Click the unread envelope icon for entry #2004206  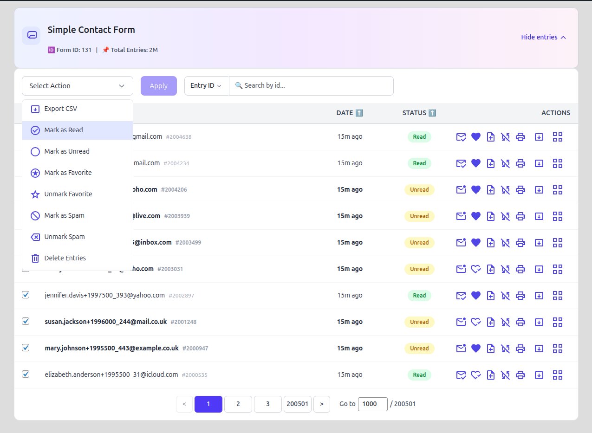pyautogui.click(x=461, y=190)
